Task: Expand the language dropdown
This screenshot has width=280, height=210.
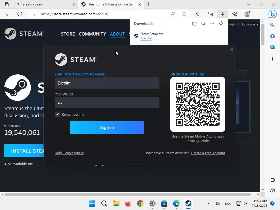Action: click(x=250, y=24)
